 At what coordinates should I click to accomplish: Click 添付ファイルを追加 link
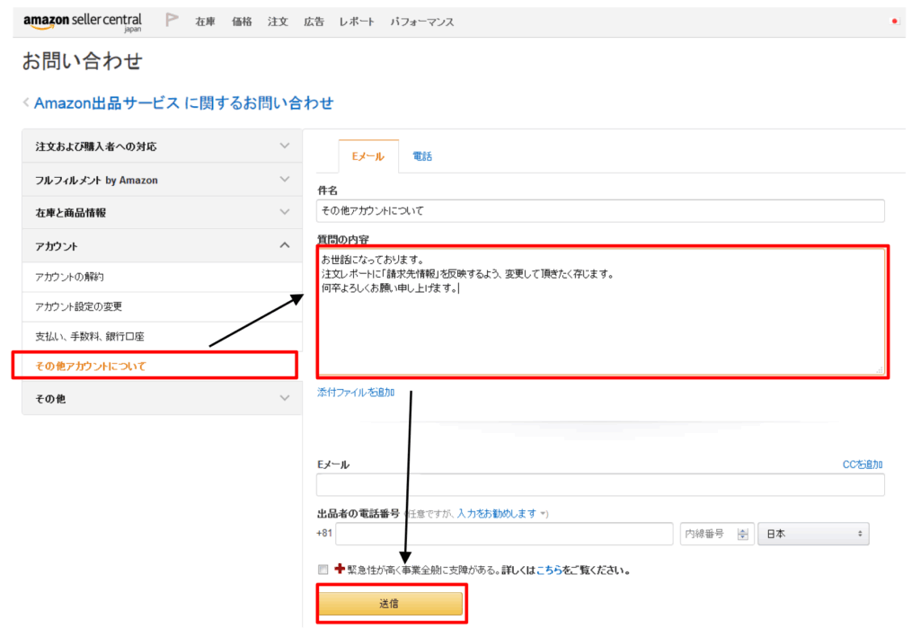click(x=356, y=392)
